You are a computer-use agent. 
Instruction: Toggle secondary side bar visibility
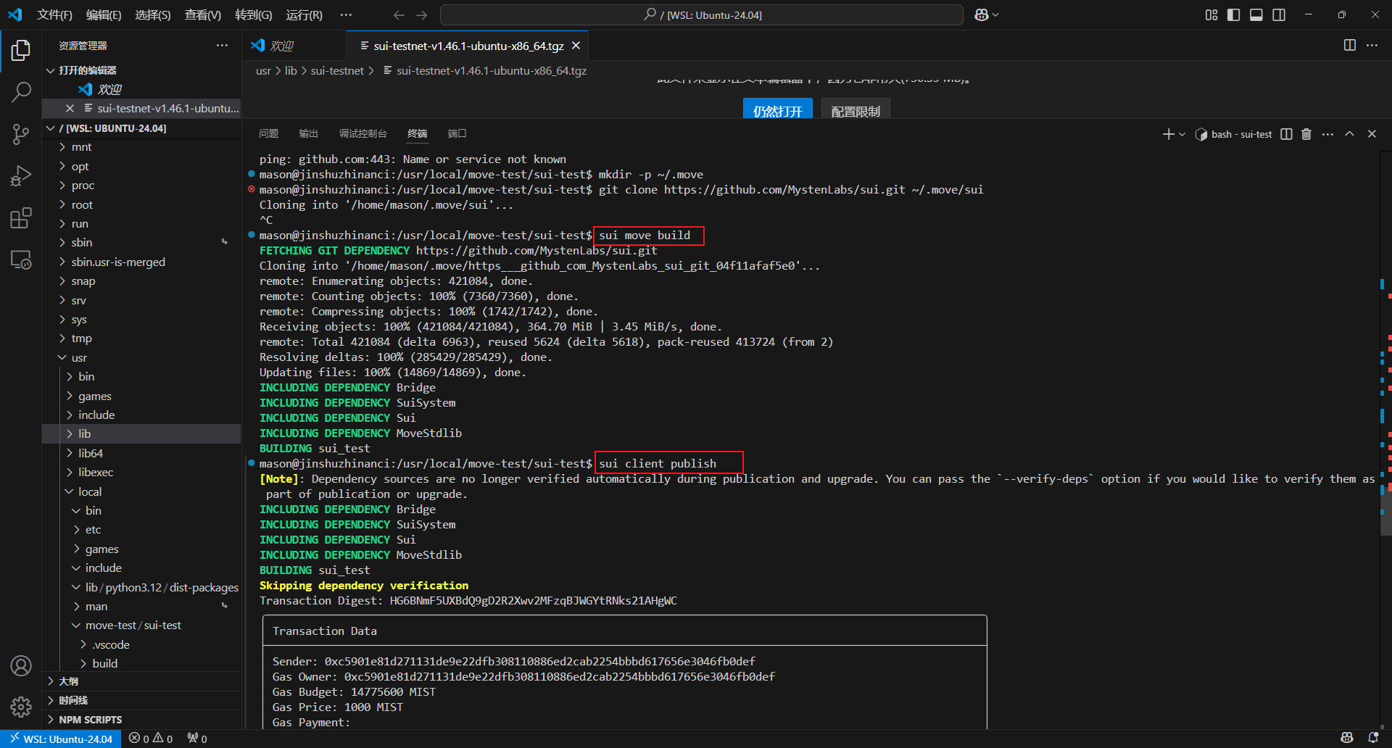[x=1279, y=14]
